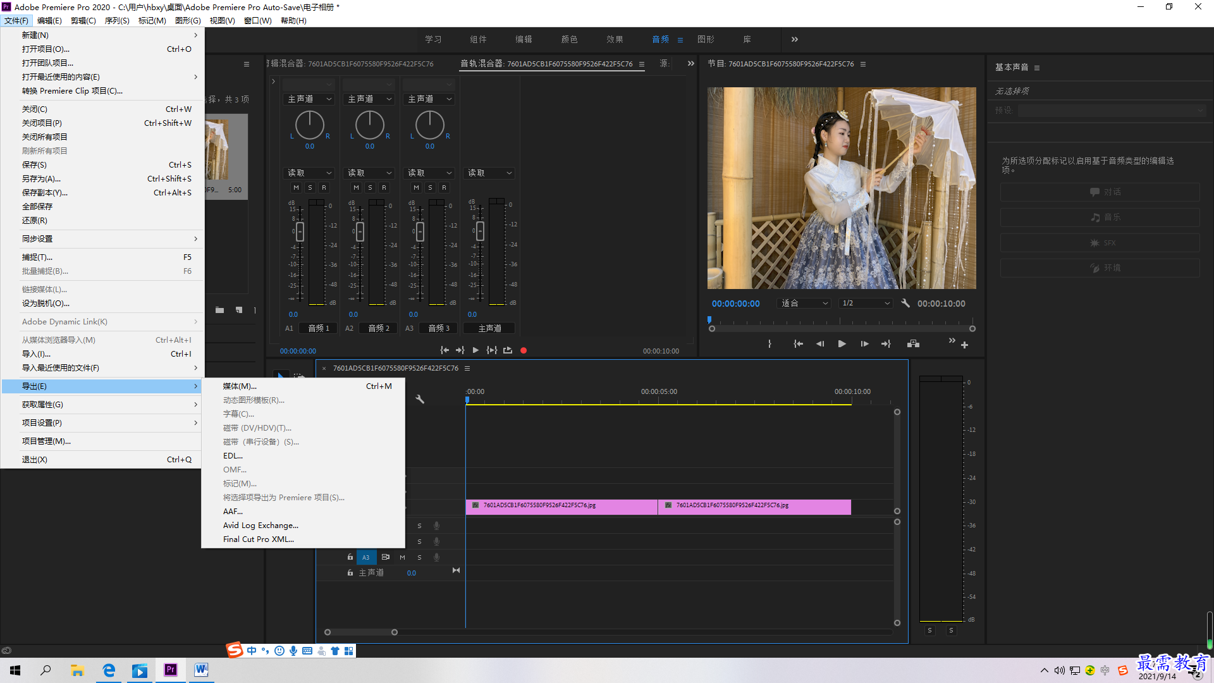Assign the 对话 audio type

tap(1100, 192)
